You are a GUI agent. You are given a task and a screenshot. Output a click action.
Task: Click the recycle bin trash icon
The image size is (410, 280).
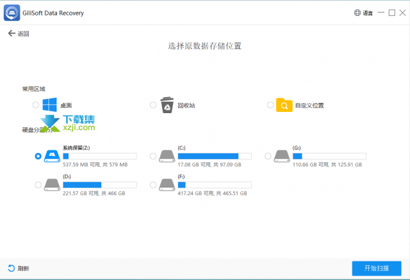pyautogui.click(x=167, y=105)
